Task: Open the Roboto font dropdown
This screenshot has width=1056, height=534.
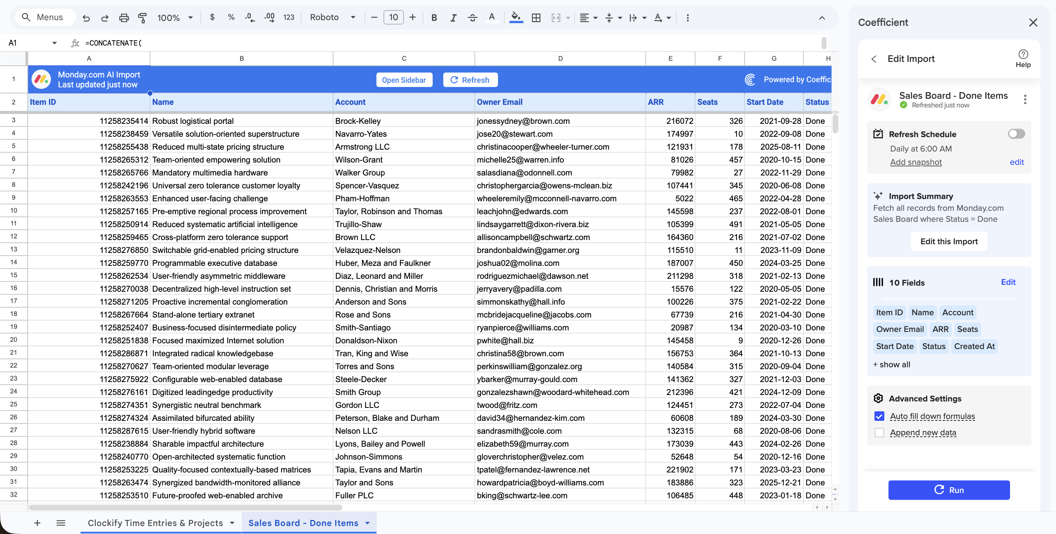Action: click(x=332, y=17)
